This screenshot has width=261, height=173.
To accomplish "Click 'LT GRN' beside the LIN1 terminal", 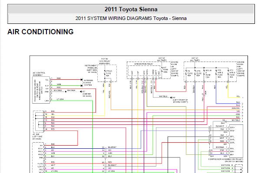I will (x=60, y=99).
